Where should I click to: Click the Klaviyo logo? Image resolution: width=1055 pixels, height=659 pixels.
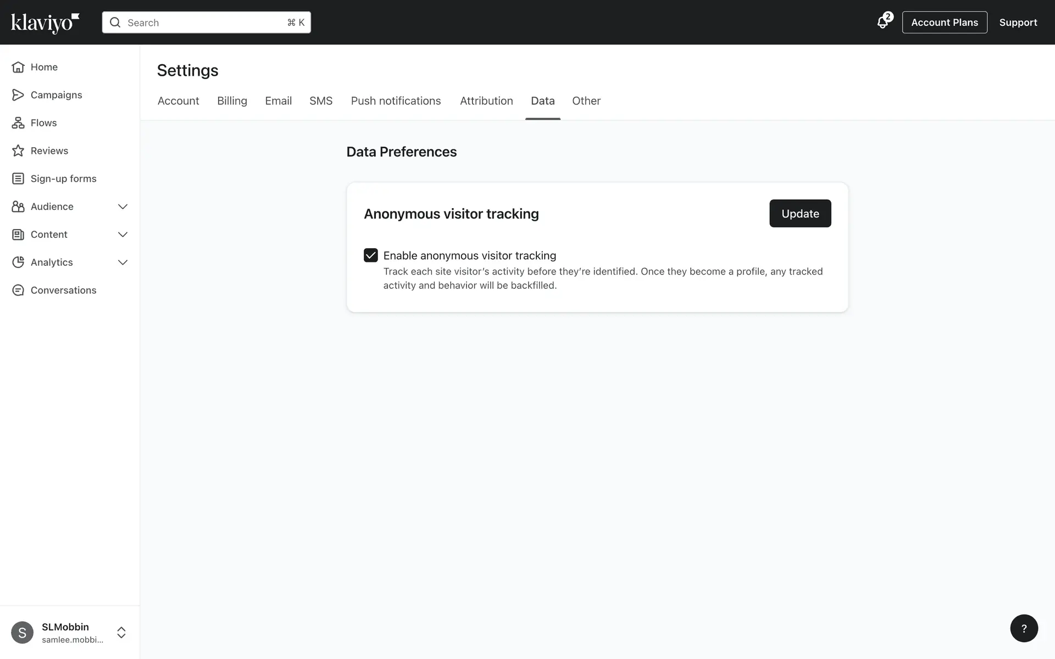pos(45,23)
